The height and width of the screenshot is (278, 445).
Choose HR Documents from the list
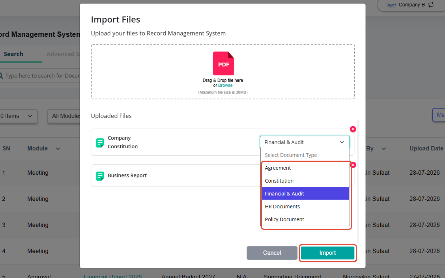(x=305, y=207)
